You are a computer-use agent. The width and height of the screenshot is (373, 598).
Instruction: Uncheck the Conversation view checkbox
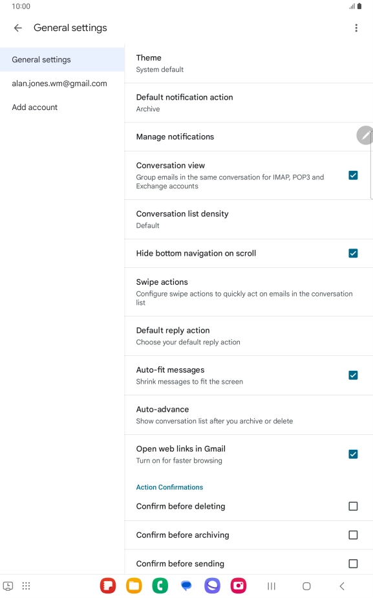coord(353,175)
